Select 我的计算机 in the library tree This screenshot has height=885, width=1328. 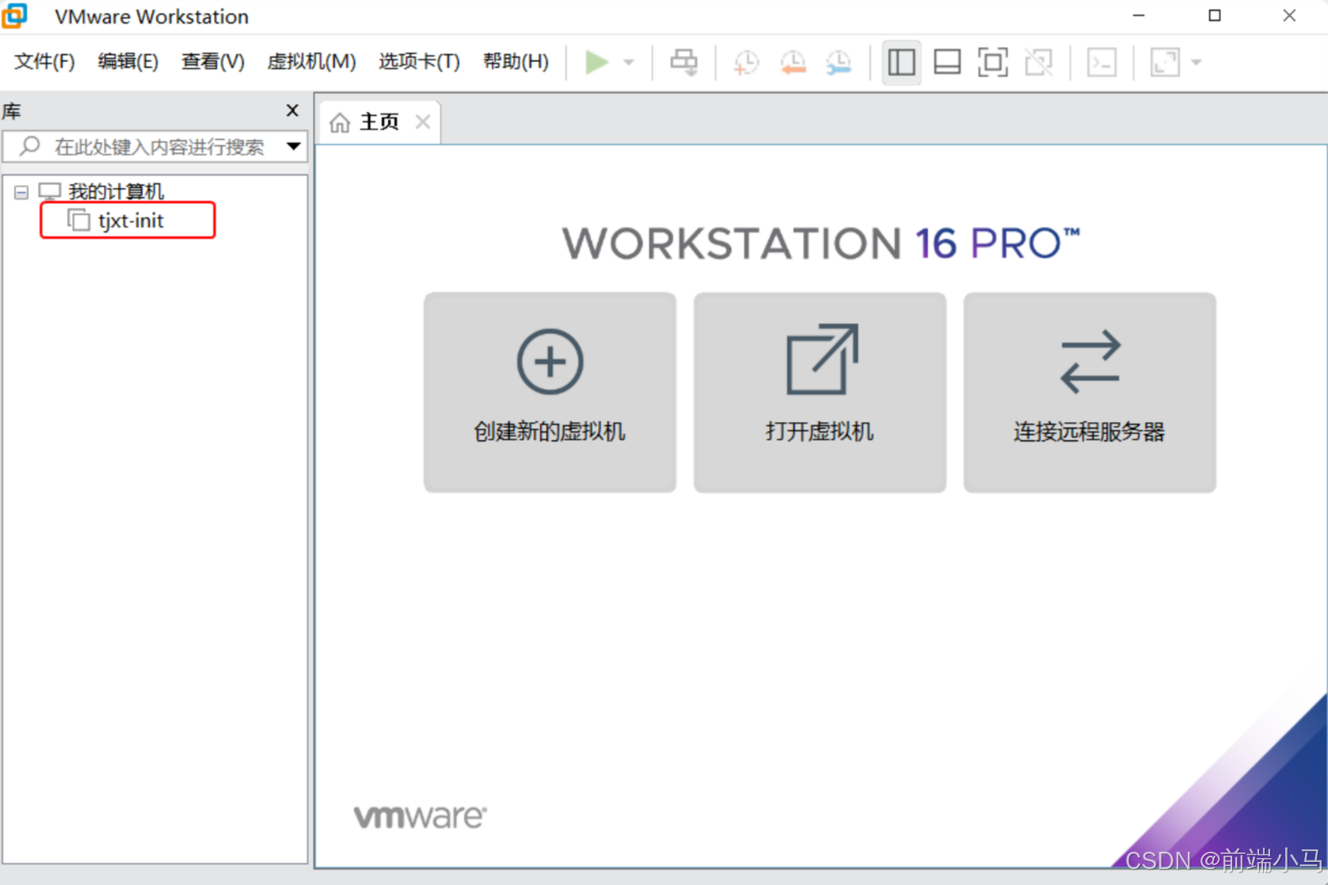(116, 192)
